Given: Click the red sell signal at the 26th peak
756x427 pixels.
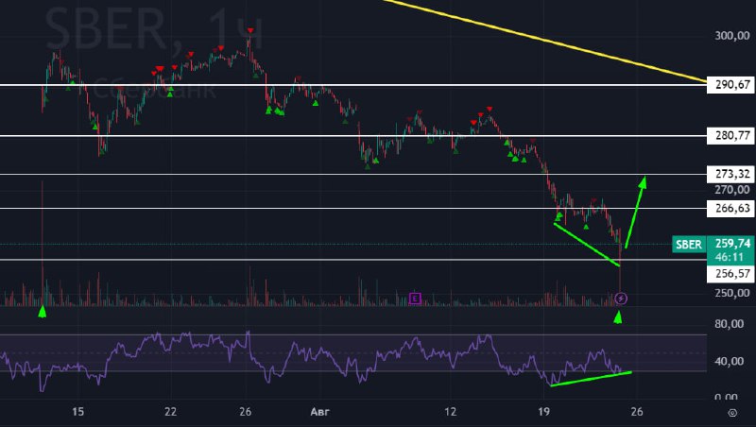Looking at the screenshot, I should [250, 31].
